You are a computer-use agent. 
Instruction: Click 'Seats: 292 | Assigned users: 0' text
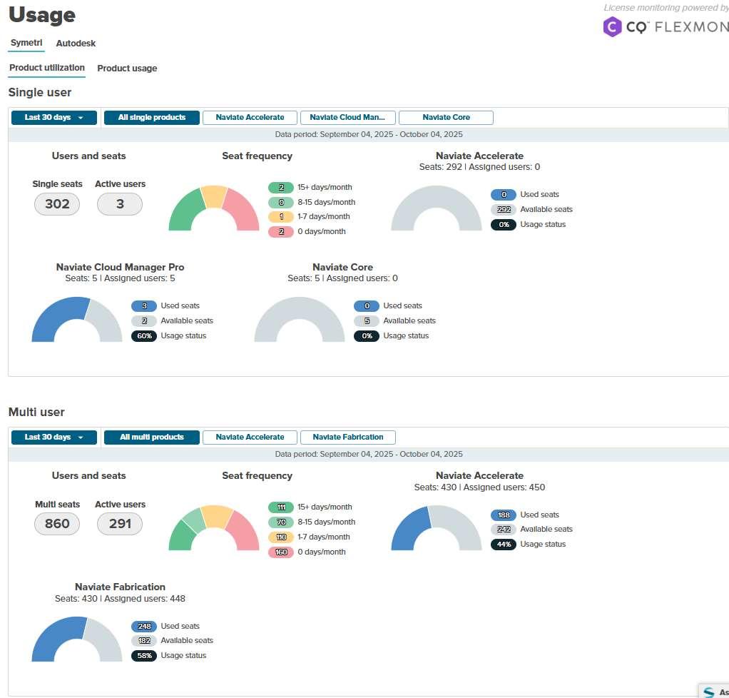point(479,167)
